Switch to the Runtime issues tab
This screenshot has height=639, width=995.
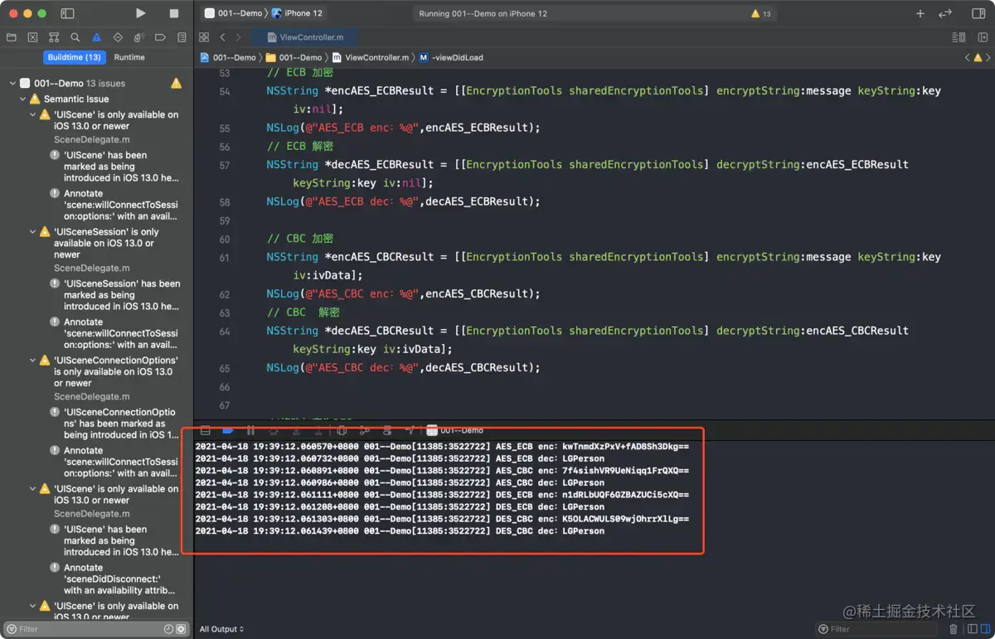(x=129, y=57)
